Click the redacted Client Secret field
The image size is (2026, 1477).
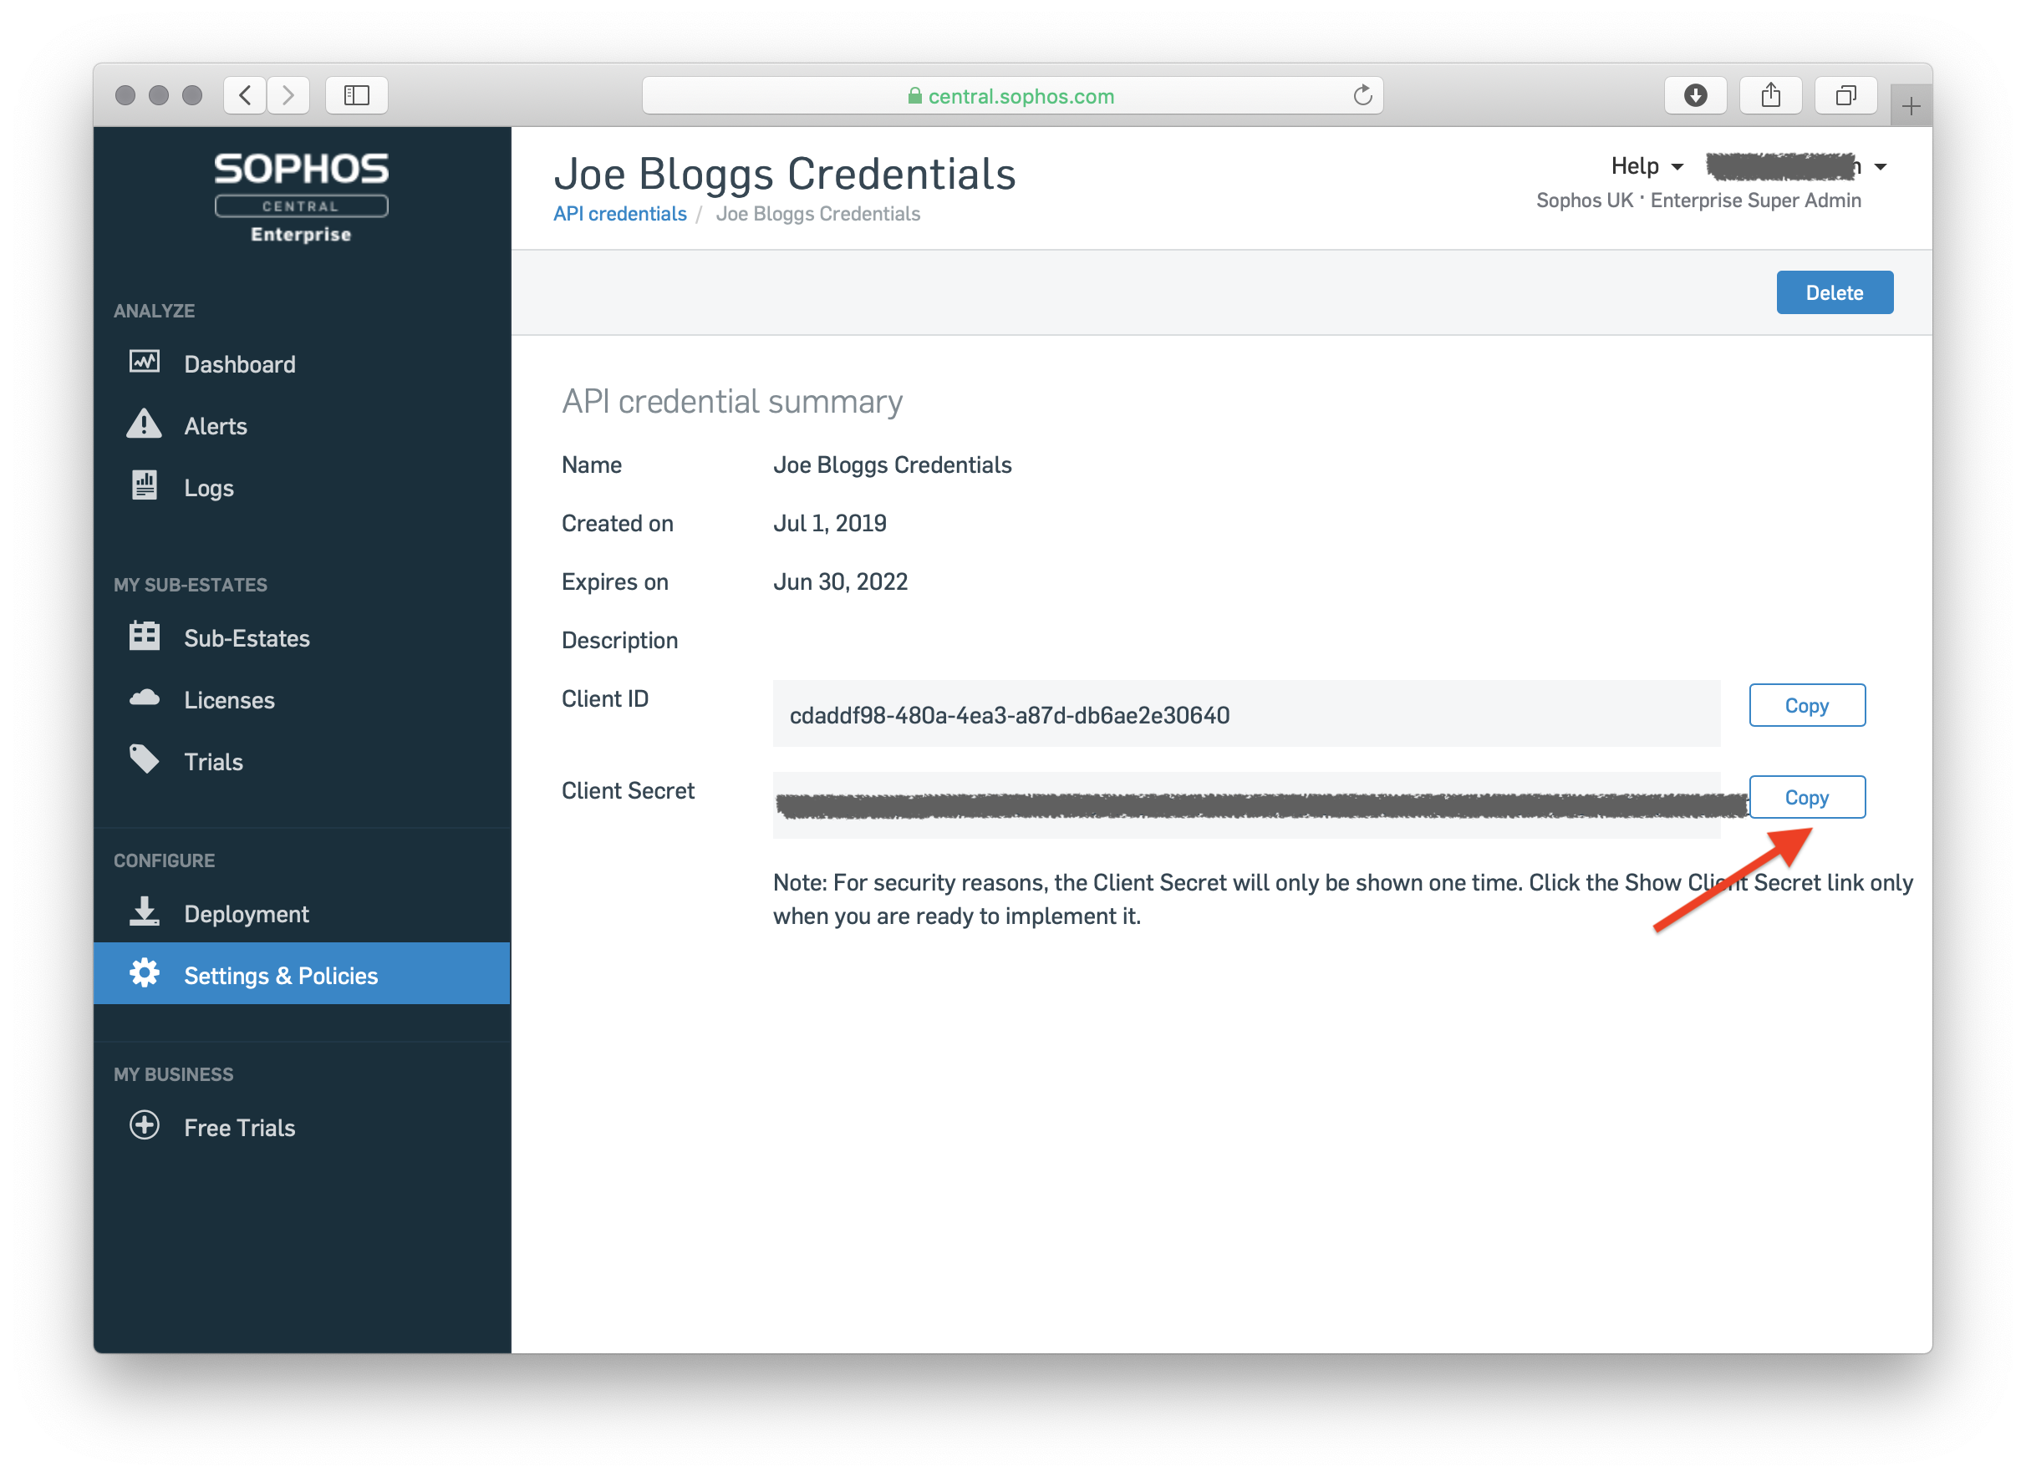pos(1246,805)
